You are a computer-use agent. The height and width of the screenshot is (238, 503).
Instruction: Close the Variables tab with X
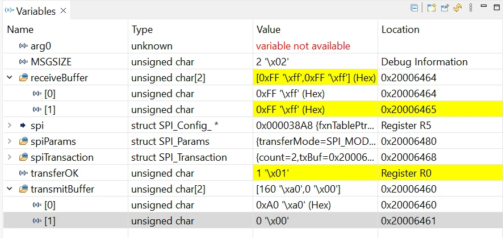point(63,11)
